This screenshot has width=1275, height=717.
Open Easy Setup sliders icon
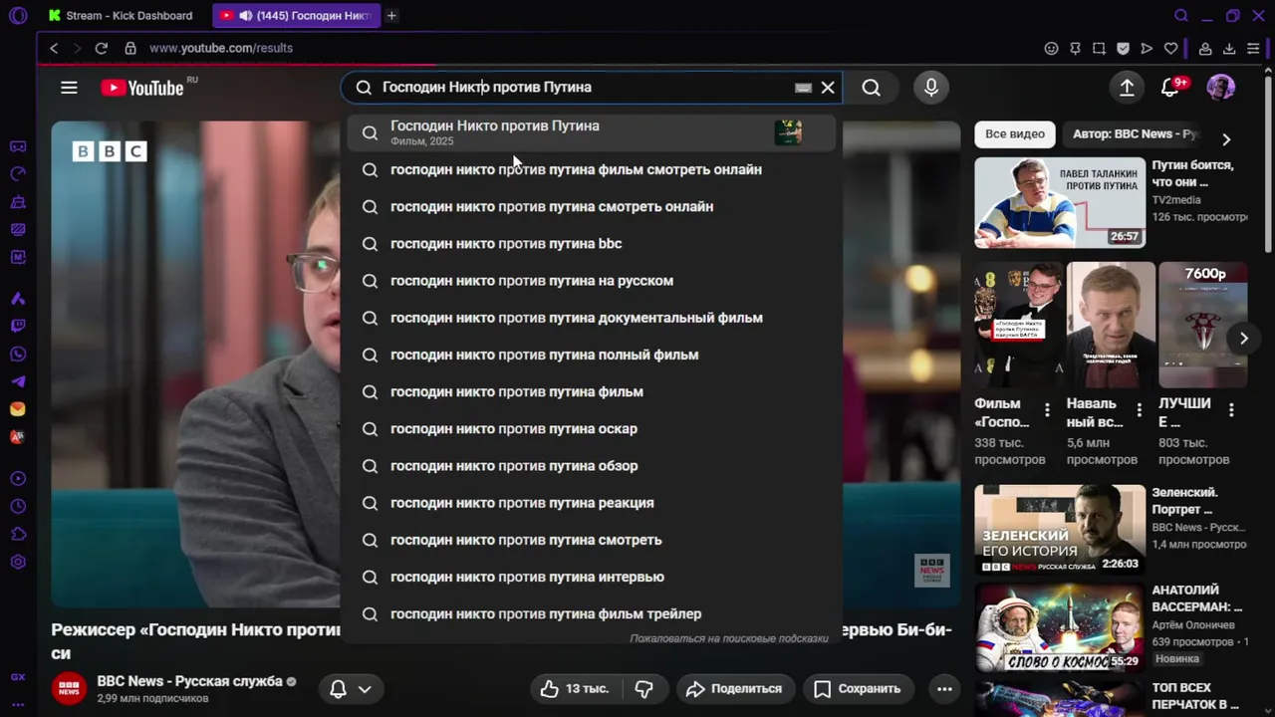[1253, 48]
